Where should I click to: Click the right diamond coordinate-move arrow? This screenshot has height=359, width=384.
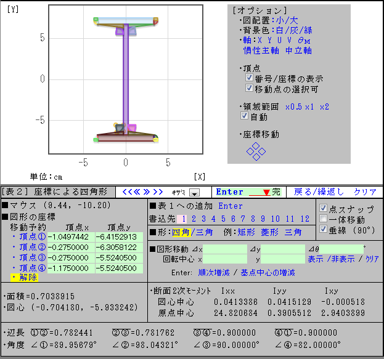[263, 151]
